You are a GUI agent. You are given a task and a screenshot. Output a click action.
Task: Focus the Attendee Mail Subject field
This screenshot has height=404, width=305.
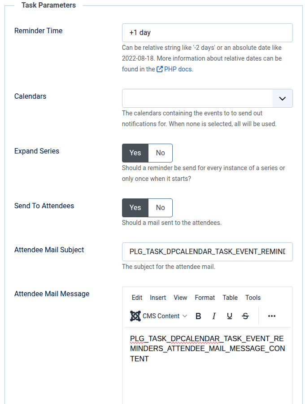207,252
